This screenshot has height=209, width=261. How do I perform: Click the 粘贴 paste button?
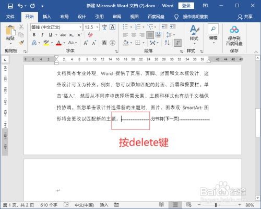point(10,35)
